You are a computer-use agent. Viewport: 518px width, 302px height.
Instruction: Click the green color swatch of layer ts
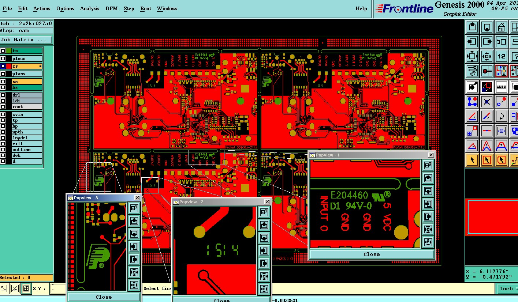tap(8, 51)
